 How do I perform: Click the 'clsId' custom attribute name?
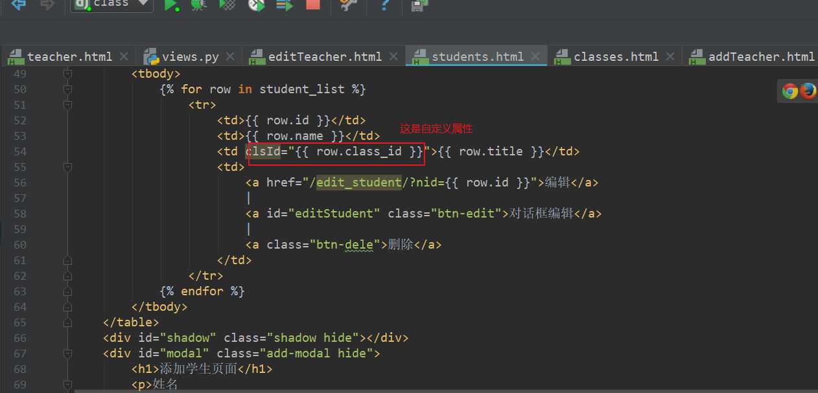tap(263, 152)
